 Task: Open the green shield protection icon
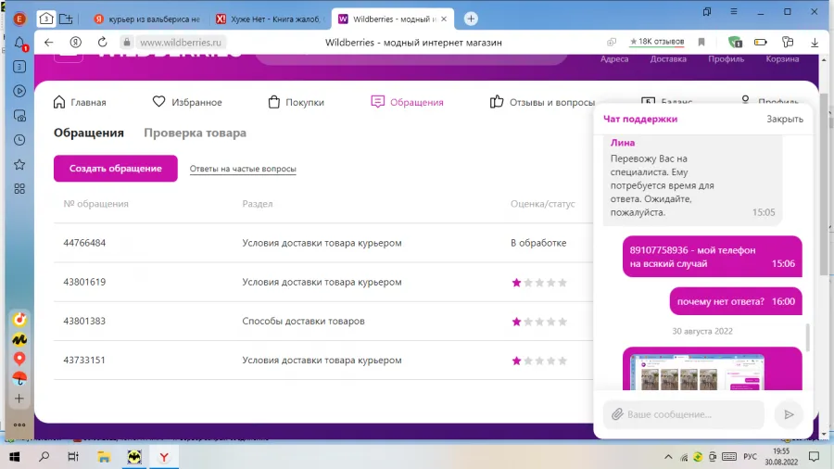point(735,42)
